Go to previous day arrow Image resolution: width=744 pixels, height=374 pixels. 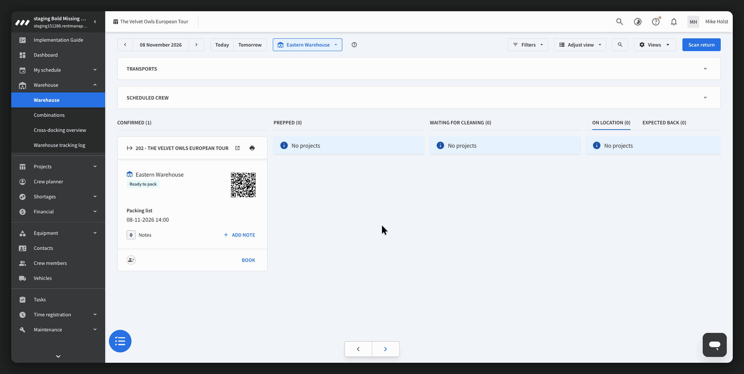125,45
